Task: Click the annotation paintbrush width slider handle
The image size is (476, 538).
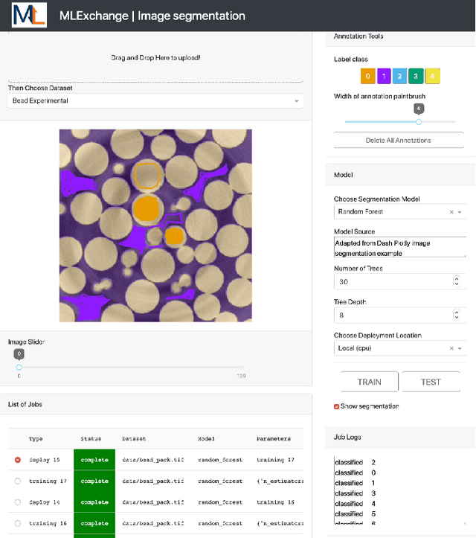Action: [x=419, y=121]
